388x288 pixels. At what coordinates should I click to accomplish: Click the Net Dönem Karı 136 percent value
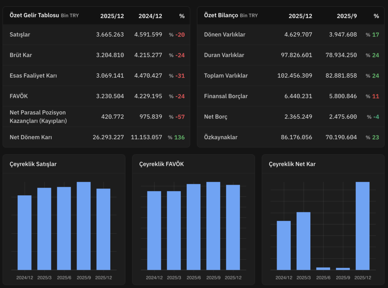tap(179, 137)
